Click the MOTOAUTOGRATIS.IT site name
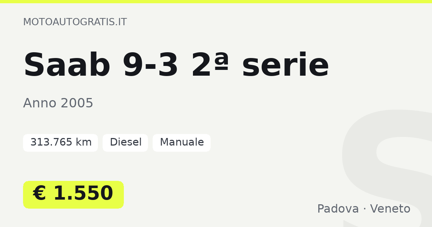This screenshot has width=432, height=227. (75, 22)
